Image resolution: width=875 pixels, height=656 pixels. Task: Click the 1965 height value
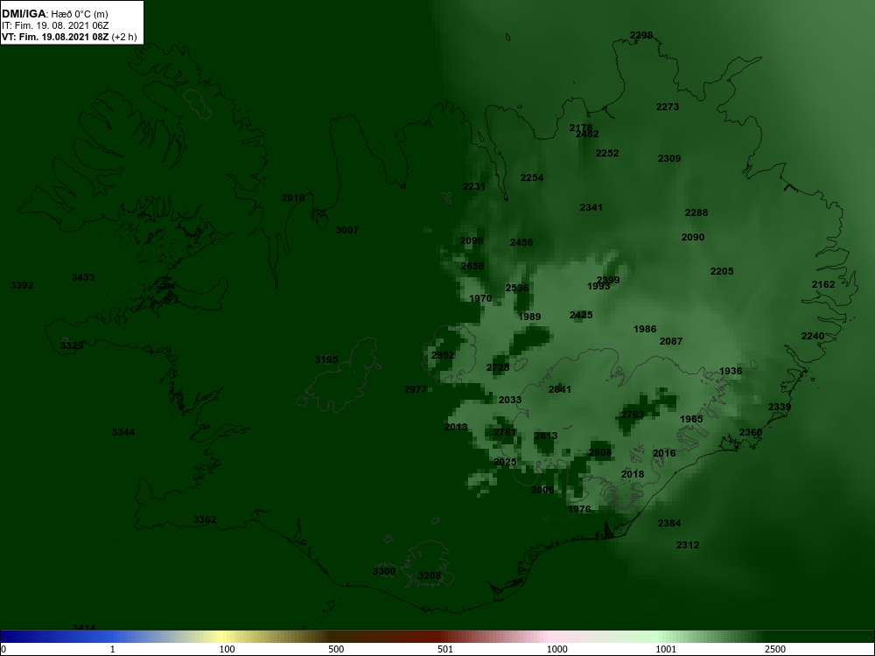pyautogui.click(x=691, y=419)
